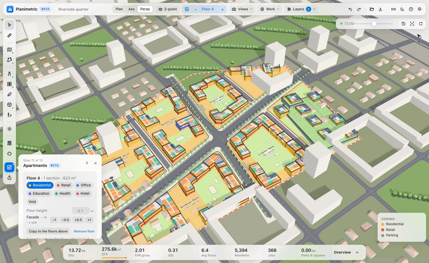Pick the 3D cube massing tool

pyautogui.click(x=9, y=105)
